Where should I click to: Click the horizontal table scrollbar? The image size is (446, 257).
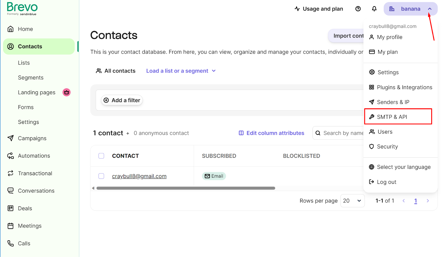[186, 188]
